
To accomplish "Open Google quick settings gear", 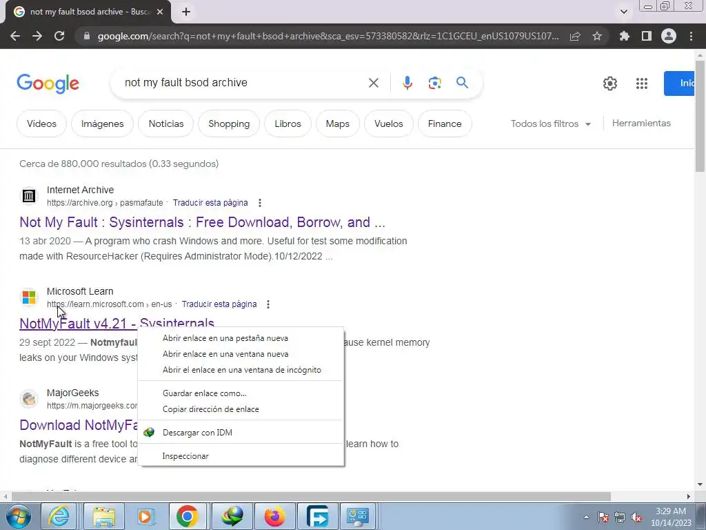I will [x=609, y=84].
